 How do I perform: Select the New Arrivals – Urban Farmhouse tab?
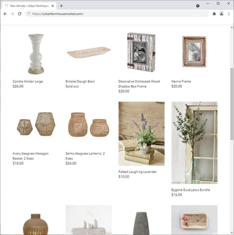(29, 6)
